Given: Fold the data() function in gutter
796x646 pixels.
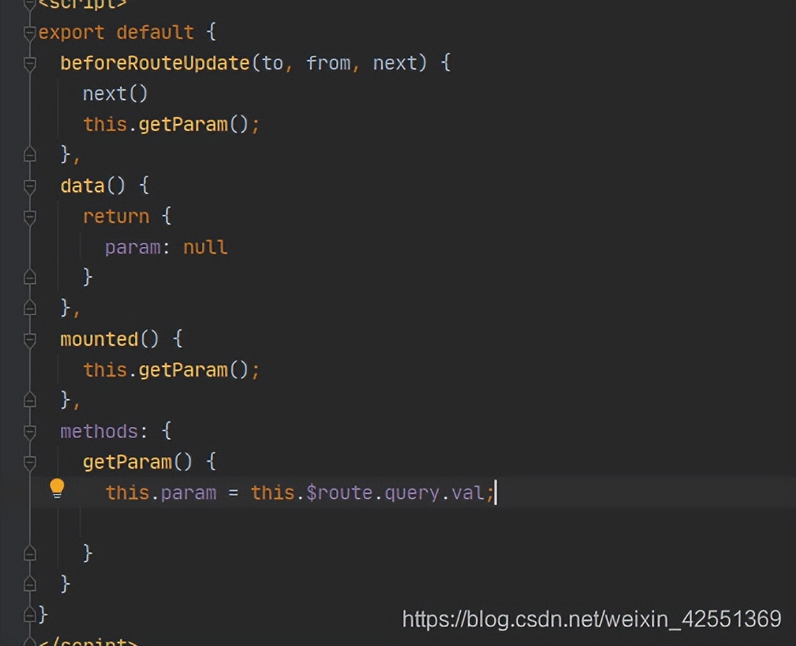Looking at the screenshot, I should tap(29, 186).
